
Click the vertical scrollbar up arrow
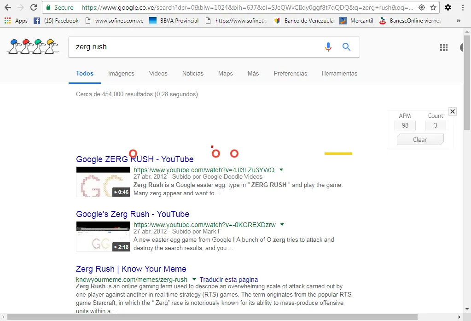click(467, 31)
